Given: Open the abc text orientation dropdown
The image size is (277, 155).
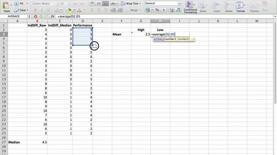Looking at the screenshot, I should [x=114, y=3].
